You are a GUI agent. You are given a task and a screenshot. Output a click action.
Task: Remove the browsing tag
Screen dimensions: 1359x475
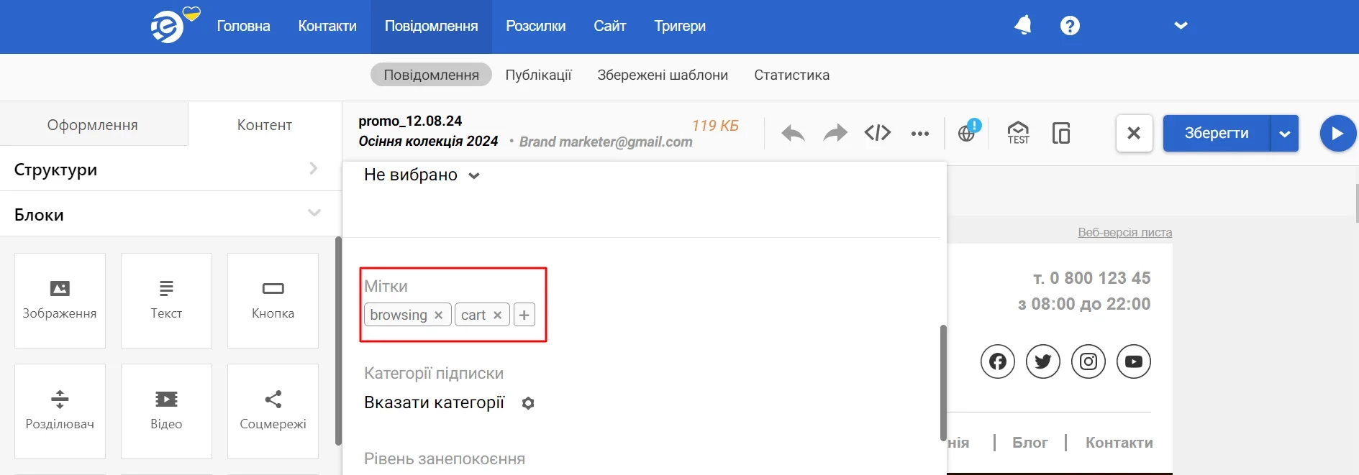[x=438, y=315]
